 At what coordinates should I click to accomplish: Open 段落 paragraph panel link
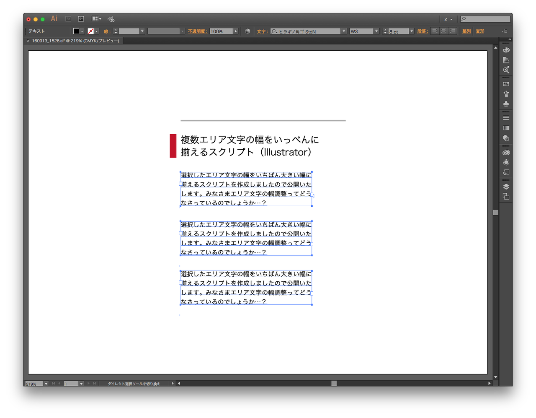(x=422, y=31)
